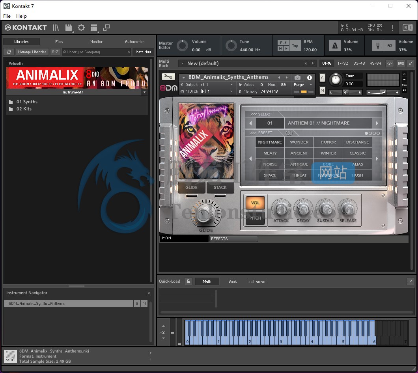
Task: Click the A-Z sort button
Action: 55,52
